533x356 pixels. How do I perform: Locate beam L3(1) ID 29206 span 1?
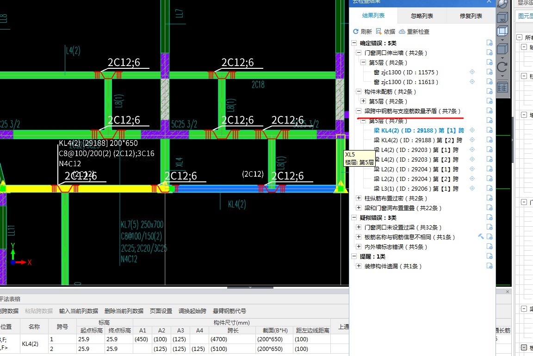coord(472,188)
